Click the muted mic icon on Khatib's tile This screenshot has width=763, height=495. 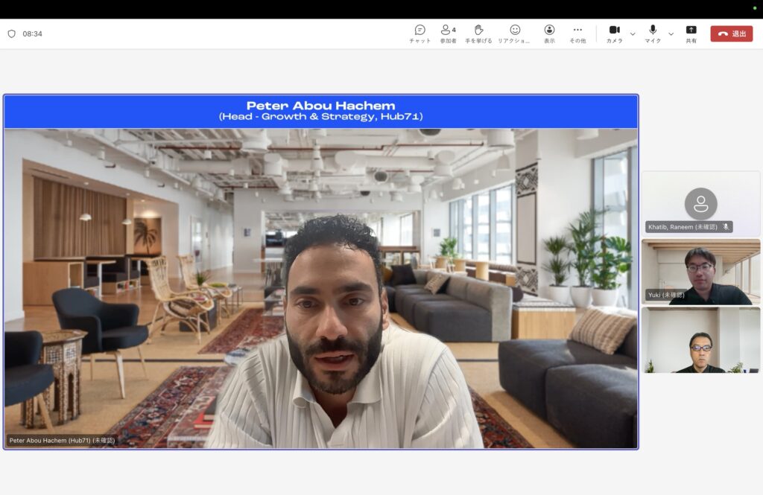pyautogui.click(x=726, y=227)
